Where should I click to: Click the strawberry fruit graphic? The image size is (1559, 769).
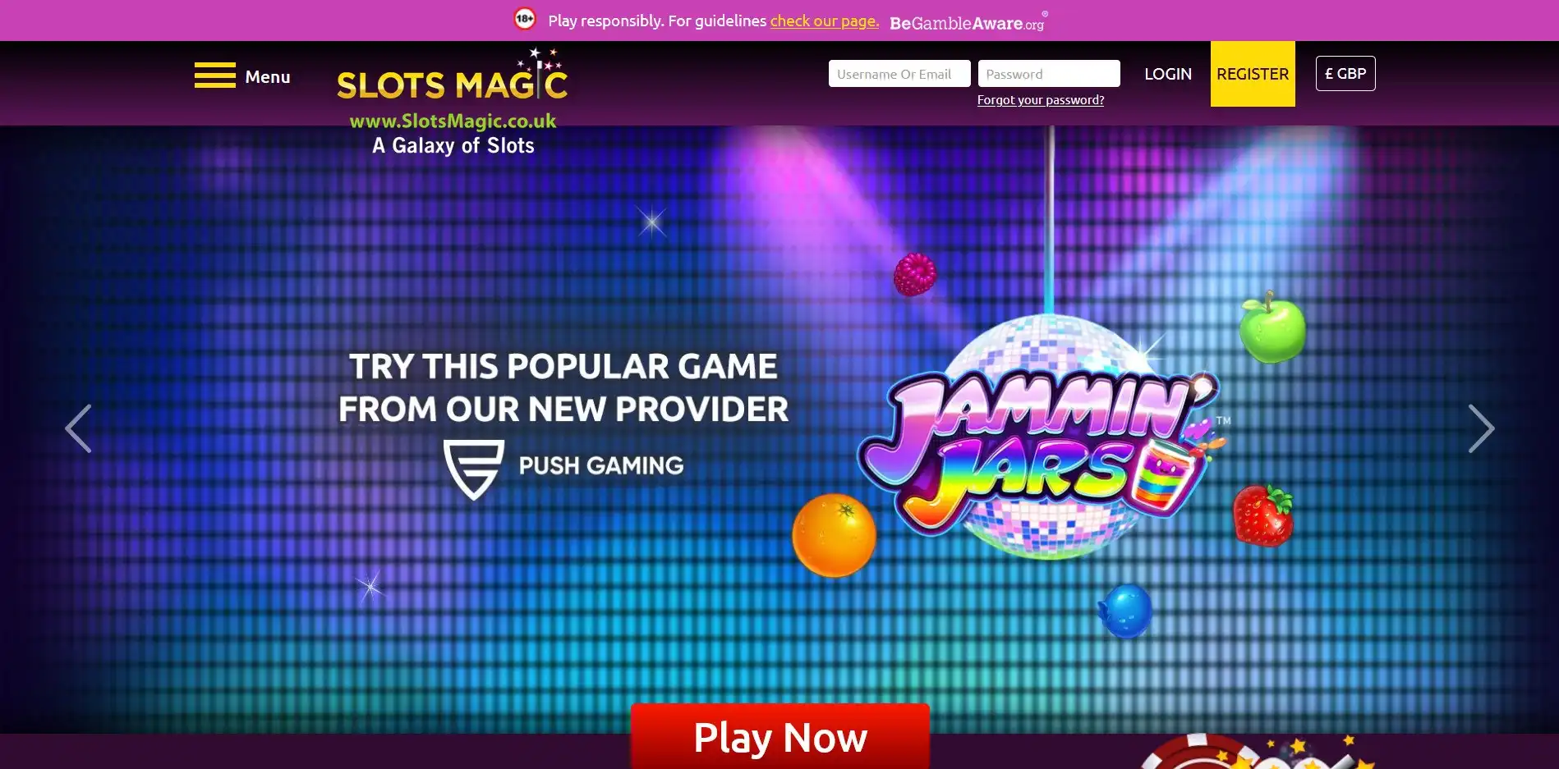tap(1263, 515)
